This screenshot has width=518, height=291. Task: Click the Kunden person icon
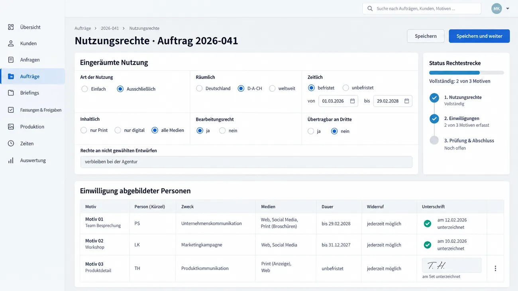11,43
